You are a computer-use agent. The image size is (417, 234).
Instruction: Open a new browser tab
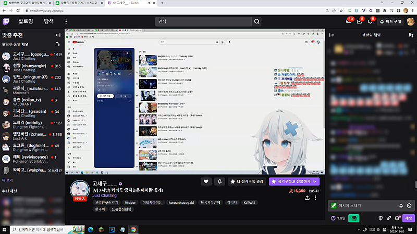click(x=162, y=3)
